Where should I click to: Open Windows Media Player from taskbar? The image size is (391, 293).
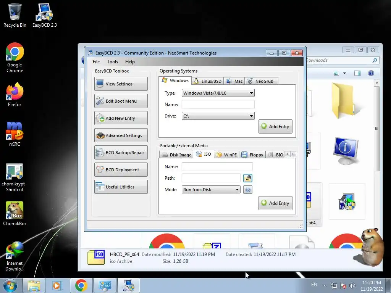click(x=57, y=285)
